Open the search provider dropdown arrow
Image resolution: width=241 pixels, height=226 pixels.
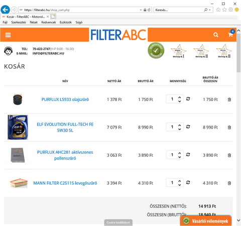pyautogui.click(x=210, y=10)
